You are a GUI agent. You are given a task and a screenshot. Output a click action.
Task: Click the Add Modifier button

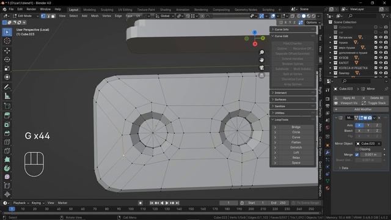pyautogui.click(x=361, y=109)
